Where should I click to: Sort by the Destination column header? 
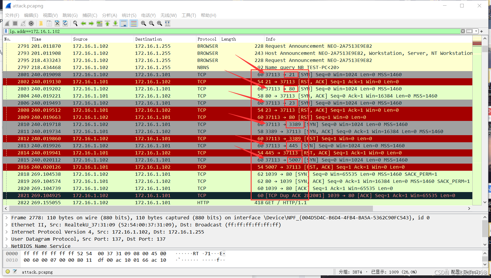[x=165, y=39]
